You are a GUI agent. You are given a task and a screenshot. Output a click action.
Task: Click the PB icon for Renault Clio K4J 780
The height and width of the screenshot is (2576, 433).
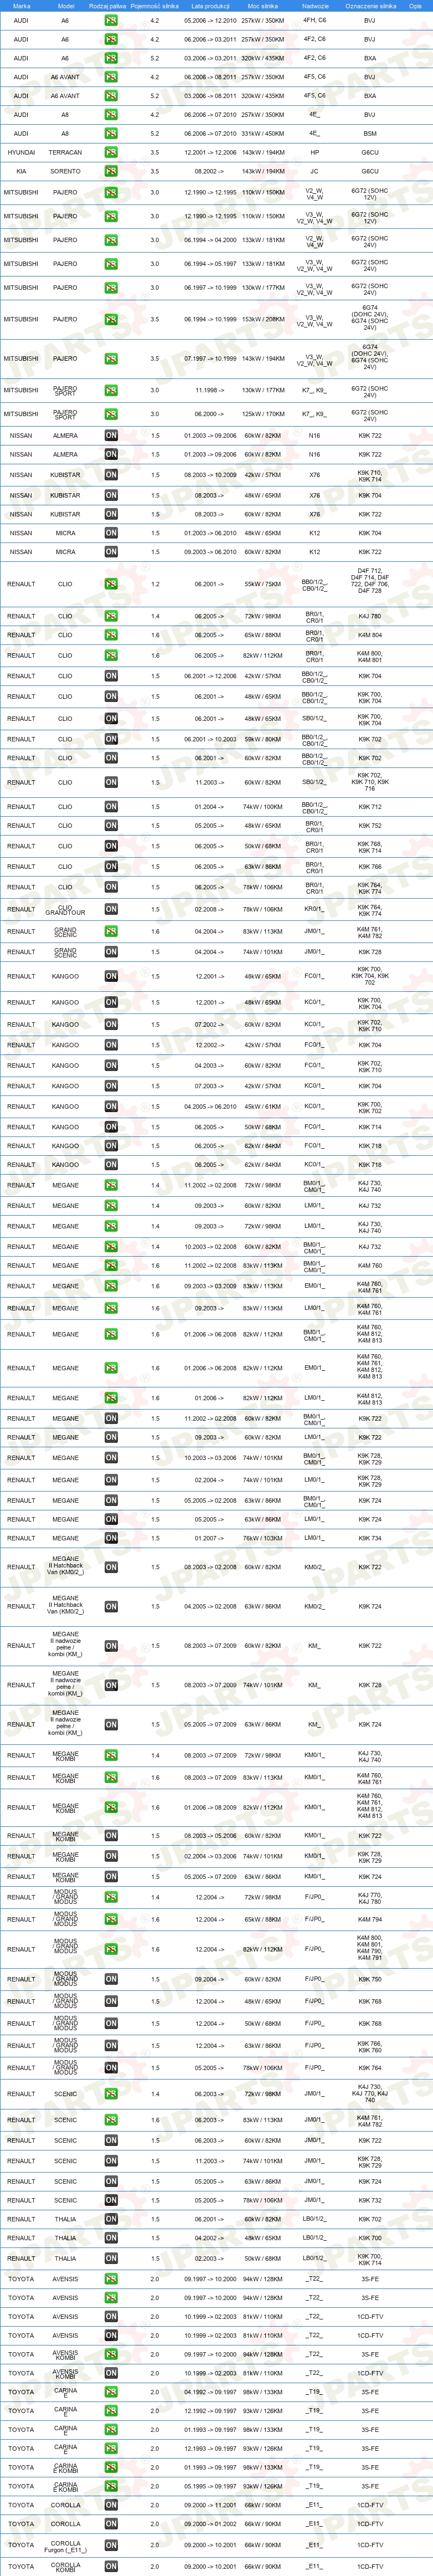(x=111, y=616)
